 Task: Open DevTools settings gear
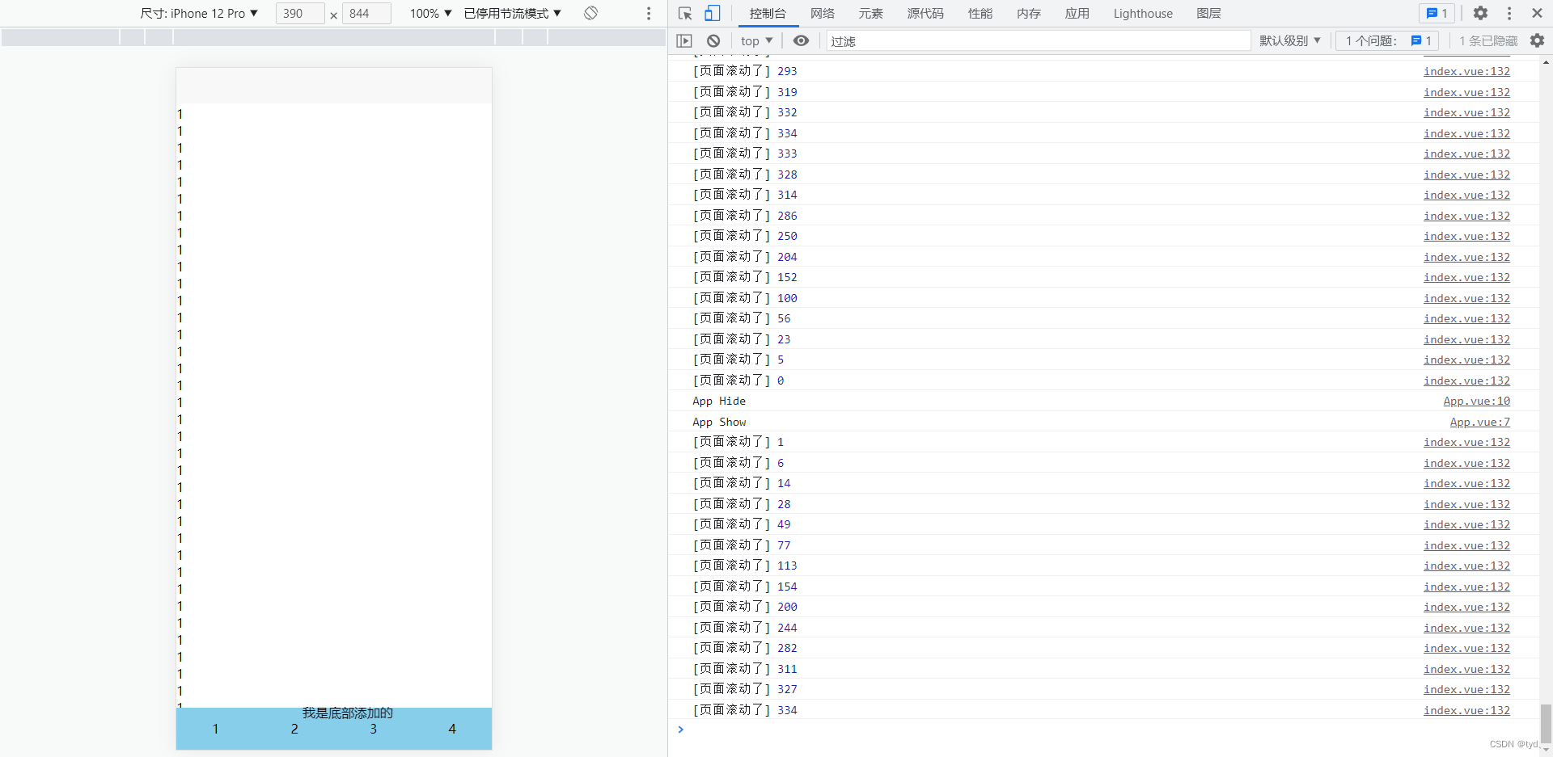tap(1480, 14)
